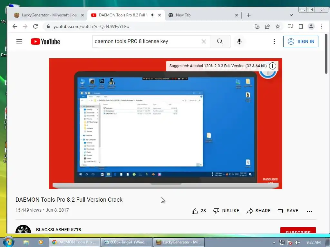Show hidden tray icons arrow
This screenshot has width=330, height=247.
pyautogui.click(x=274, y=242)
